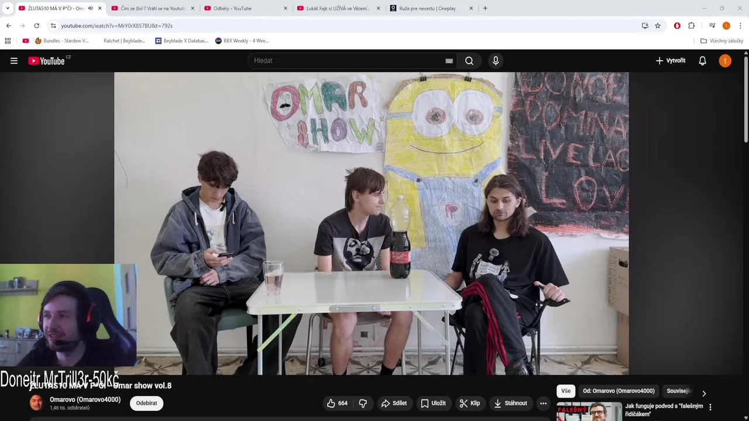This screenshot has width=749, height=421.
Task: Open the browser extensions puzzle icon
Action: [692, 26]
